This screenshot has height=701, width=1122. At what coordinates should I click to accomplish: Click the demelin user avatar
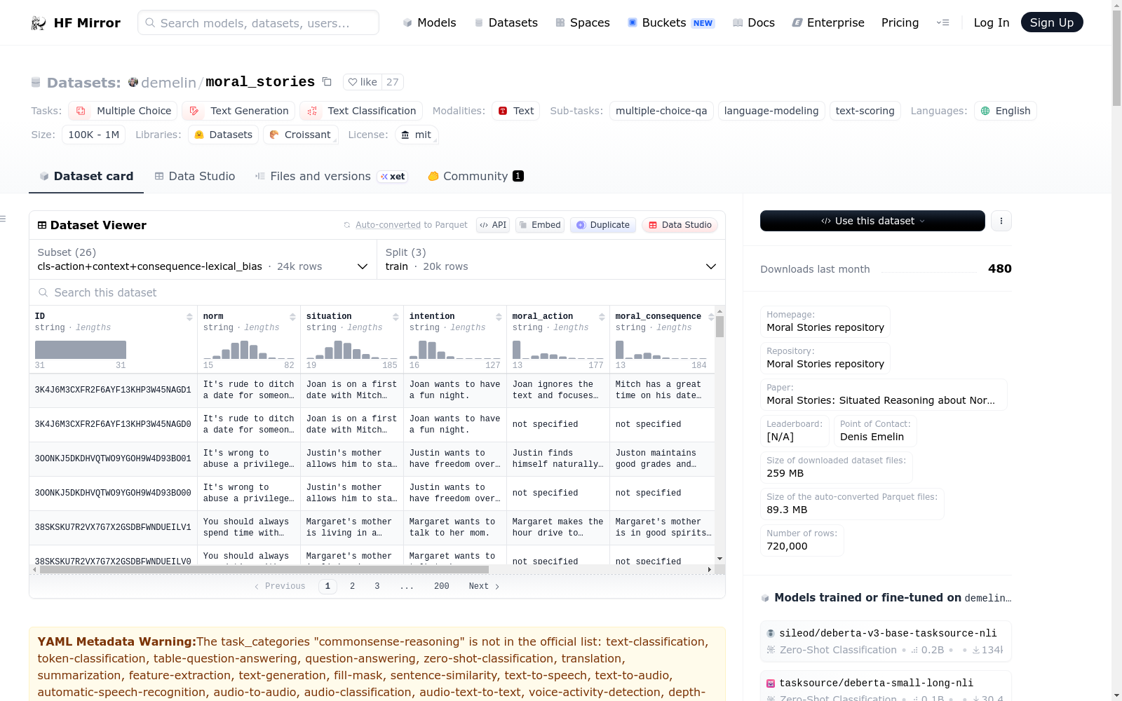(133, 82)
